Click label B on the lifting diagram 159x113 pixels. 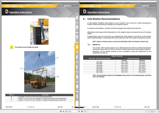click(x=58, y=77)
